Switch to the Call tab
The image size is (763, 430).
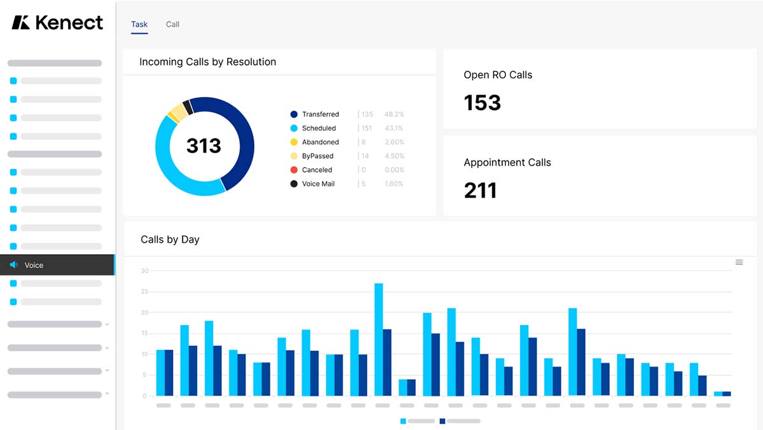tap(172, 25)
